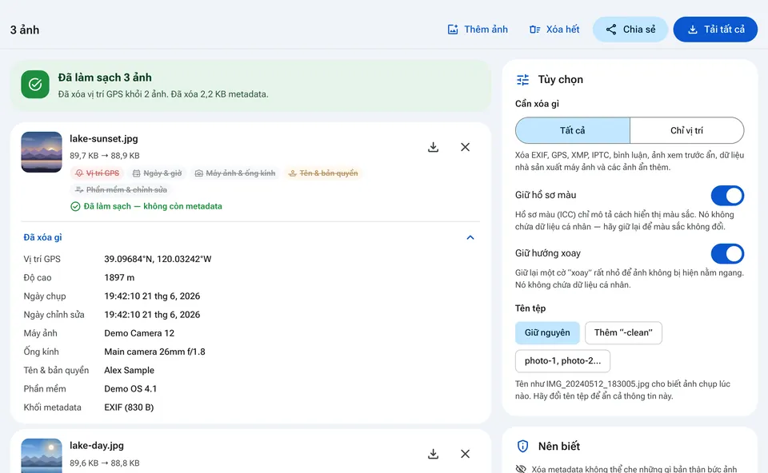Click the Phần mềm & chỉnh sửa tag
The image size is (768, 473).
point(121,190)
